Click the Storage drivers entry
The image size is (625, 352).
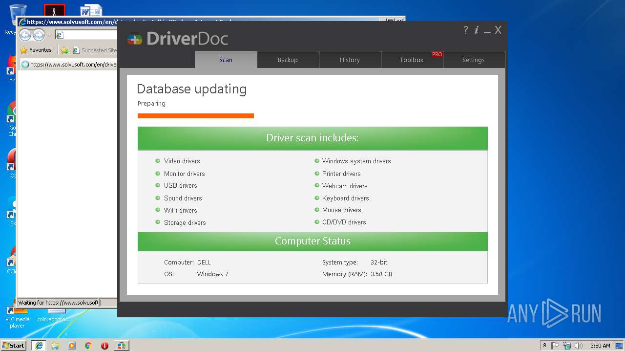185,222
